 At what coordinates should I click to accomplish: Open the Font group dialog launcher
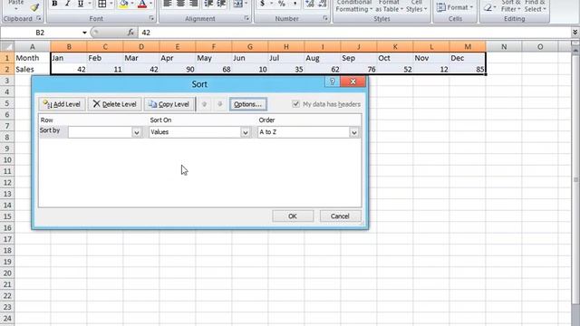pos(151,18)
